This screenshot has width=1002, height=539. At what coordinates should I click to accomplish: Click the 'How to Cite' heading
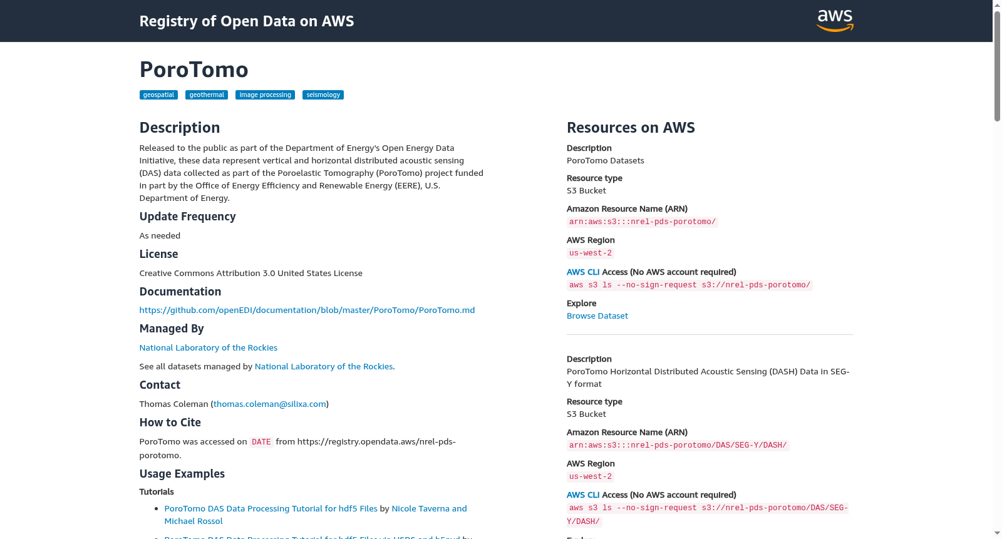tap(170, 423)
